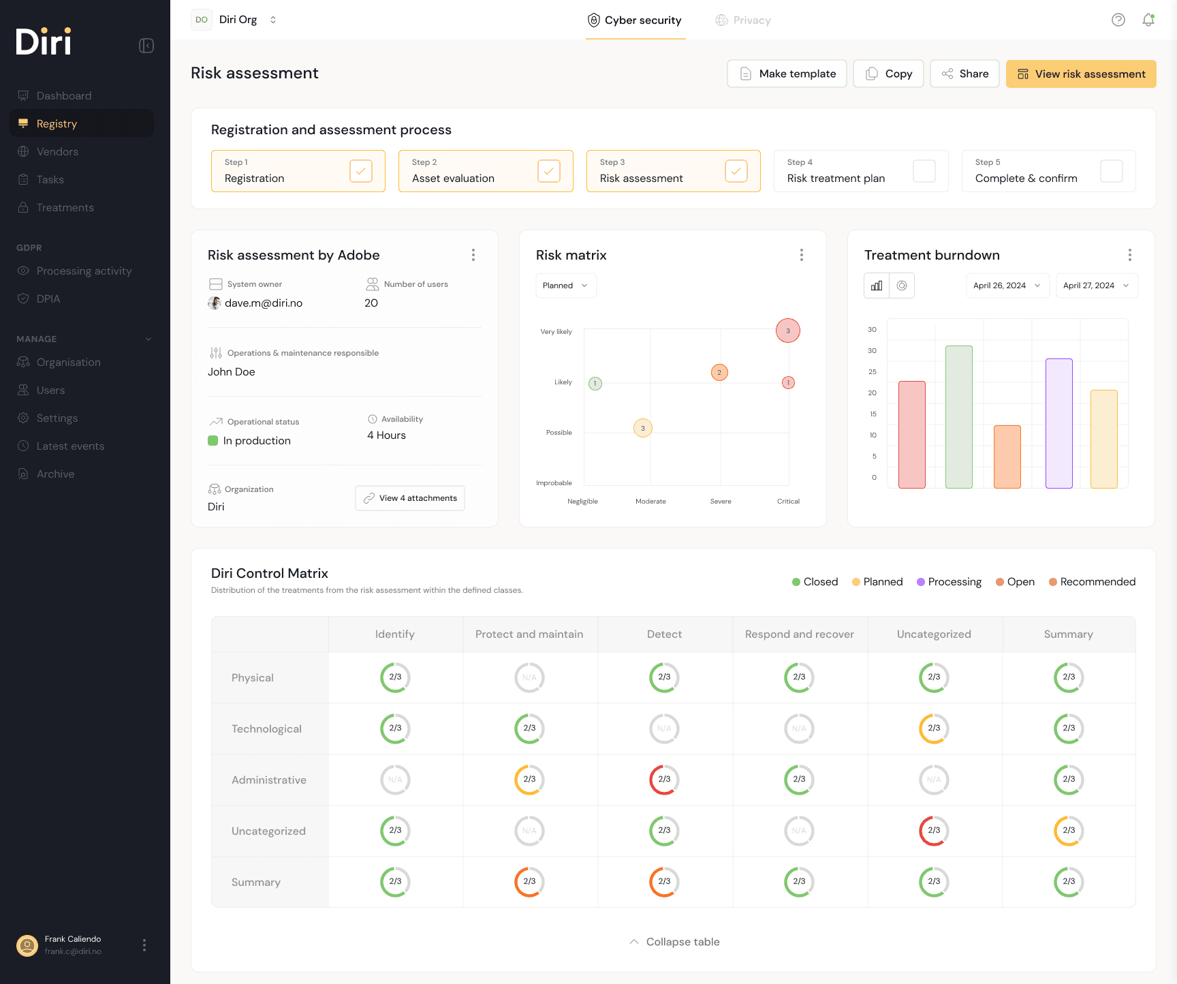Image resolution: width=1177 pixels, height=984 pixels.
Task: Expand the April 26, 2024 date dropdown
Action: pos(1006,286)
